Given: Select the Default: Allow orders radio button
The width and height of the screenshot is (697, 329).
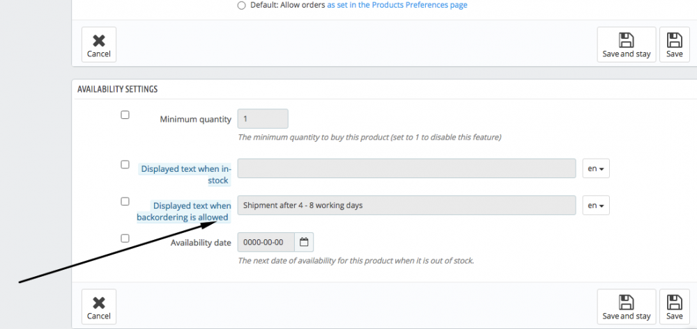Looking at the screenshot, I should (x=242, y=5).
